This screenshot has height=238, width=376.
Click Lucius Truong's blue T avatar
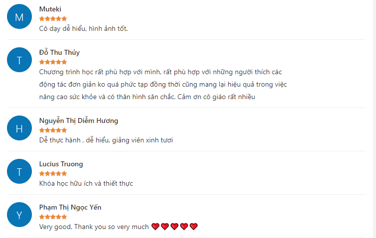pos(19,171)
